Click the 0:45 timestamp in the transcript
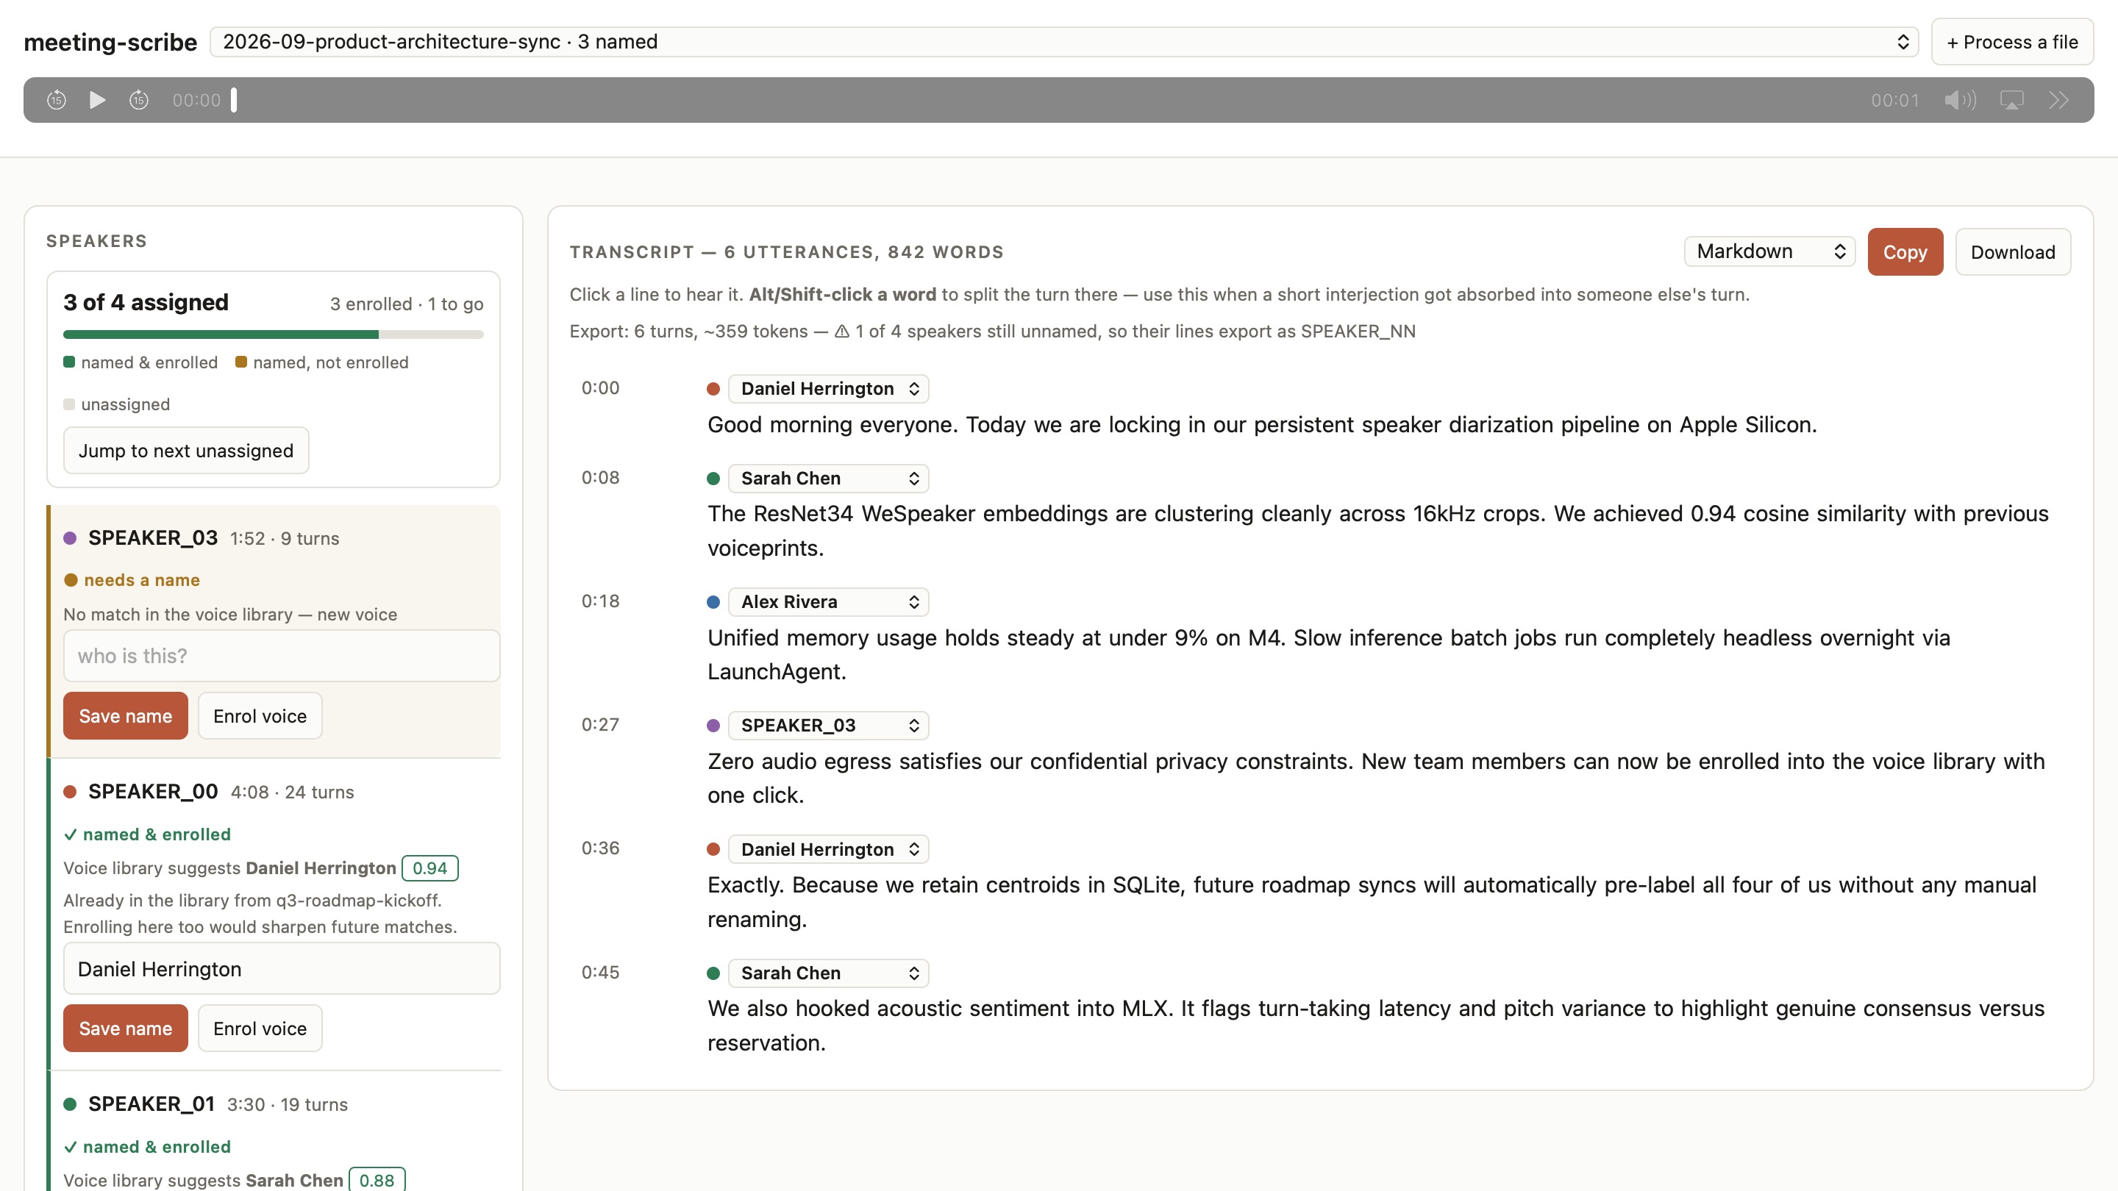The height and width of the screenshot is (1191, 2118). [x=600, y=973]
